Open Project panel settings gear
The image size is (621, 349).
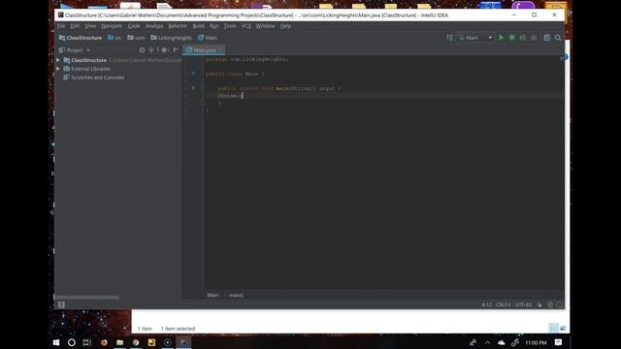pos(164,49)
